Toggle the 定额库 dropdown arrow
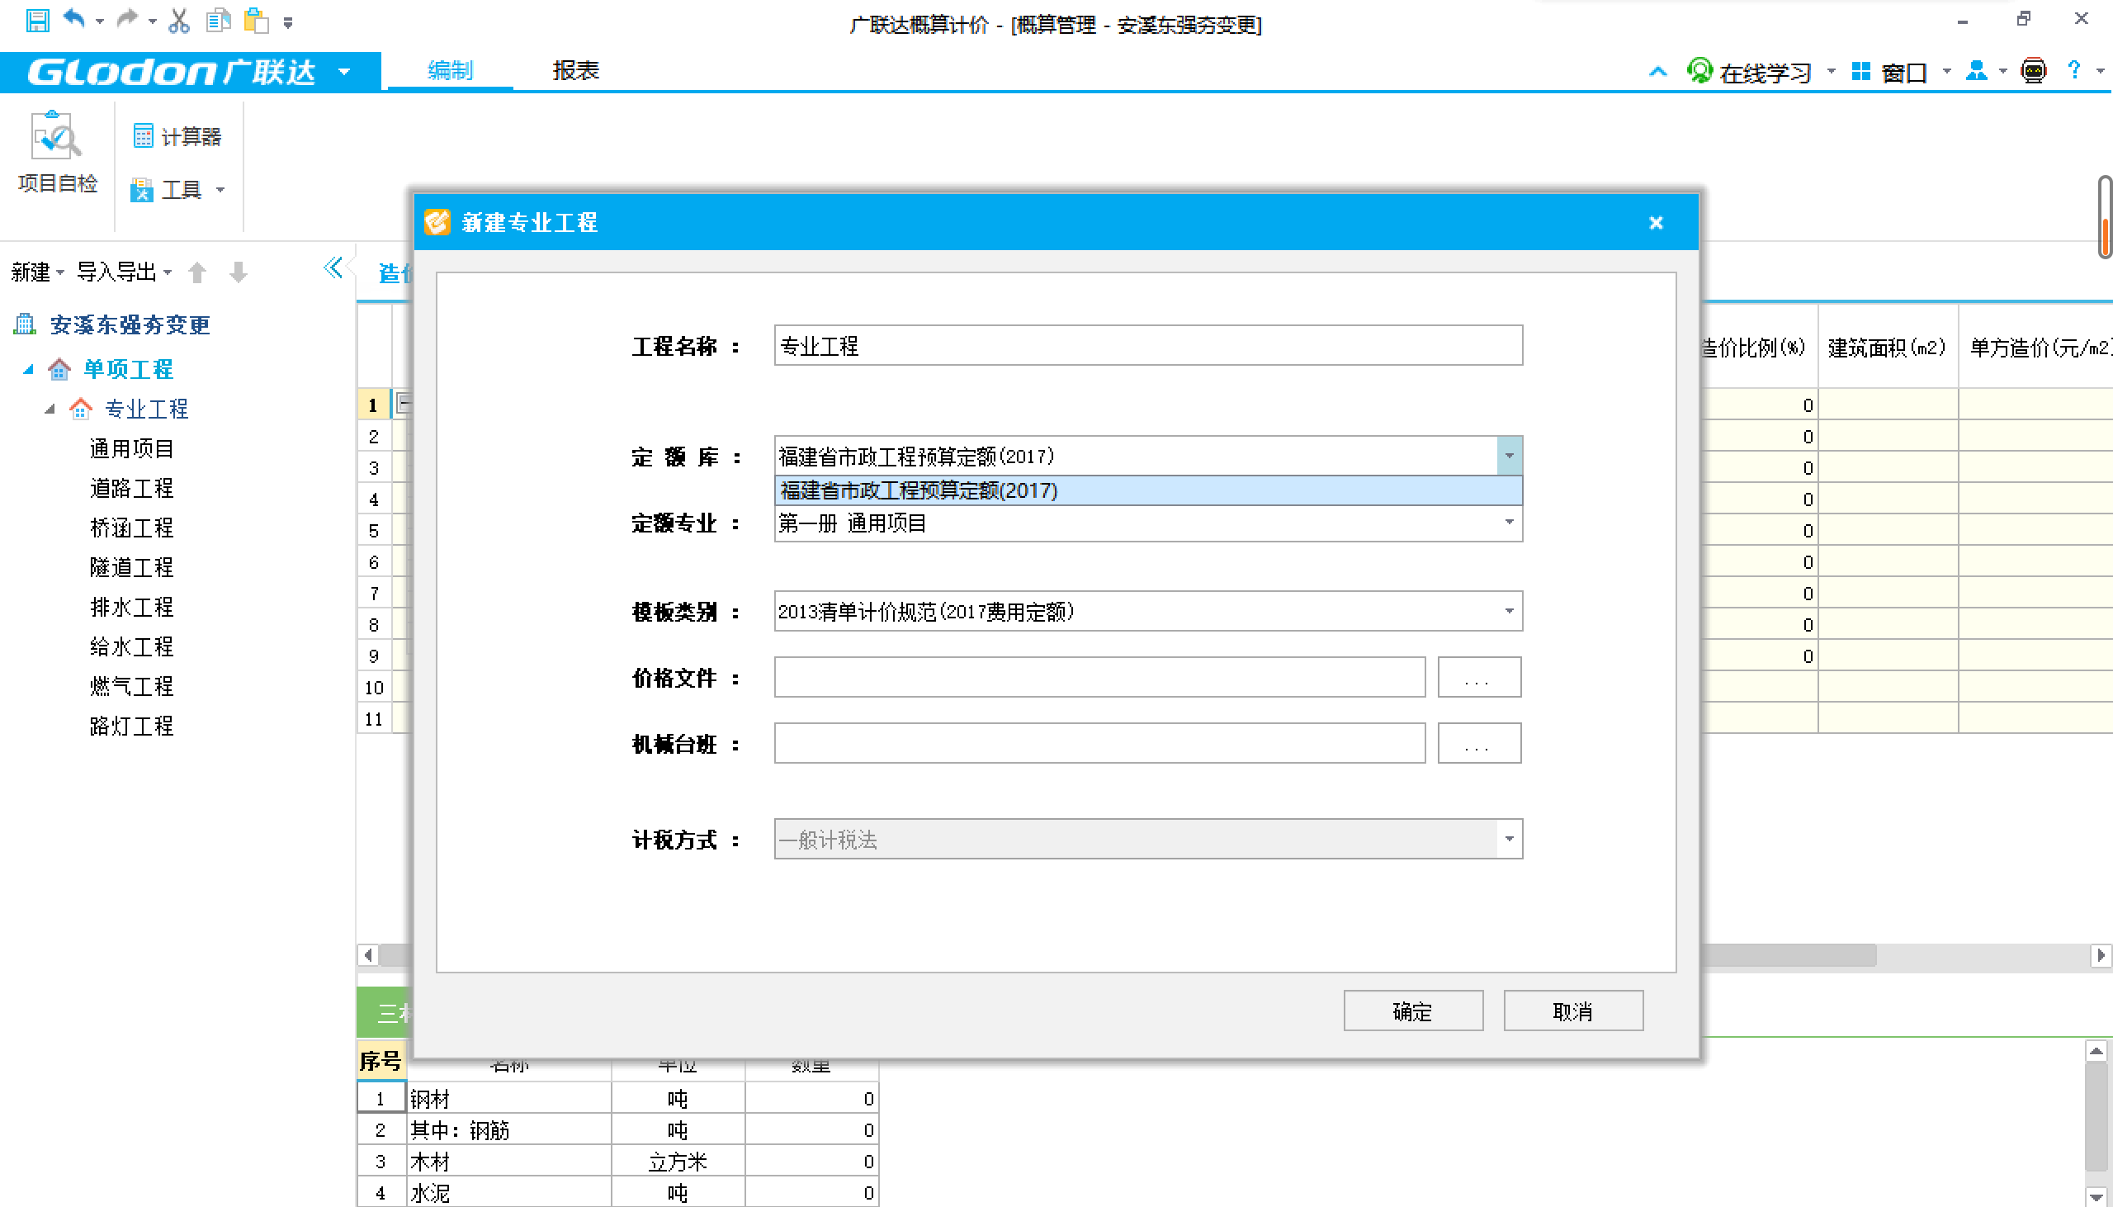 [1509, 456]
